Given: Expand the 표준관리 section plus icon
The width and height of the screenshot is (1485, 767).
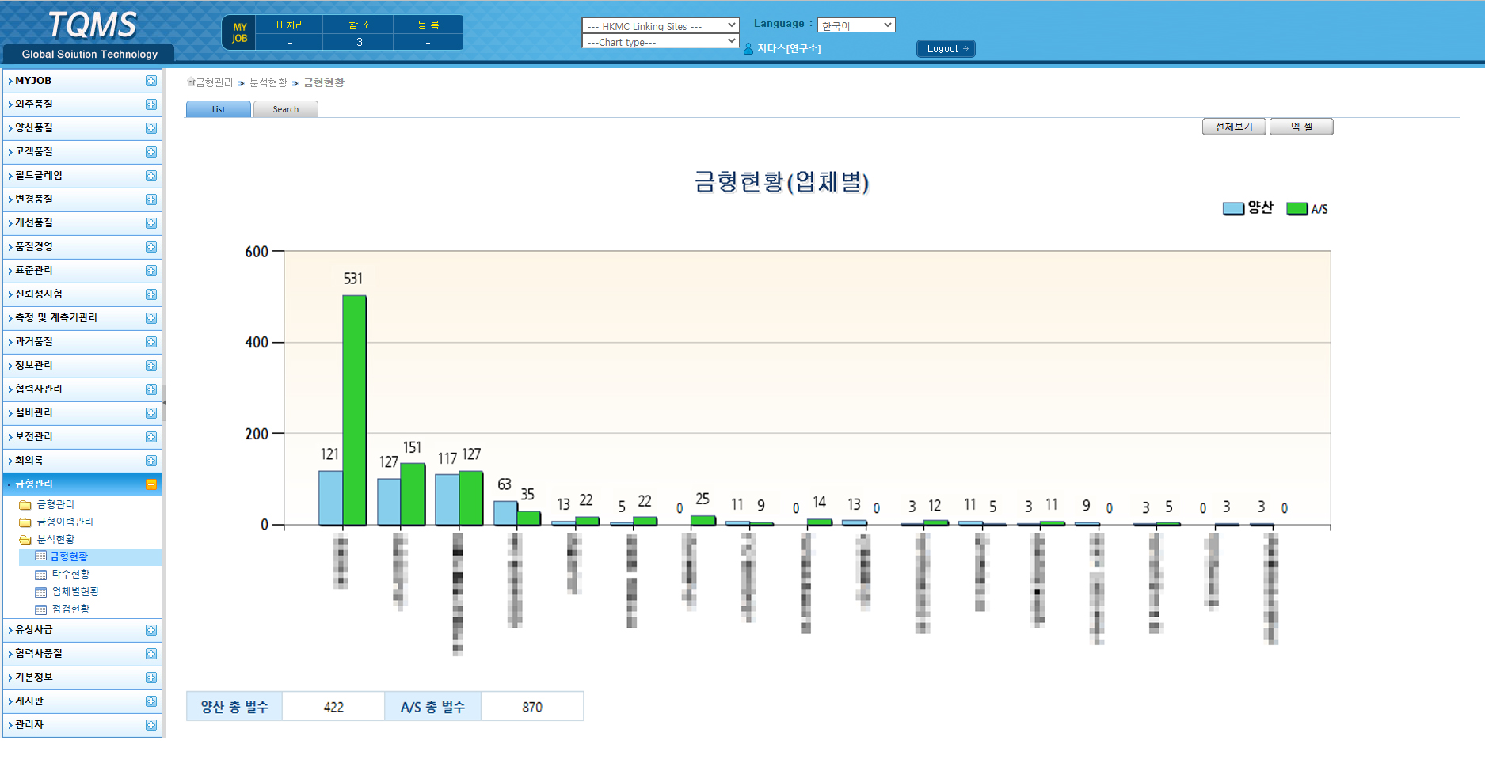Looking at the screenshot, I should click(x=151, y=271).
